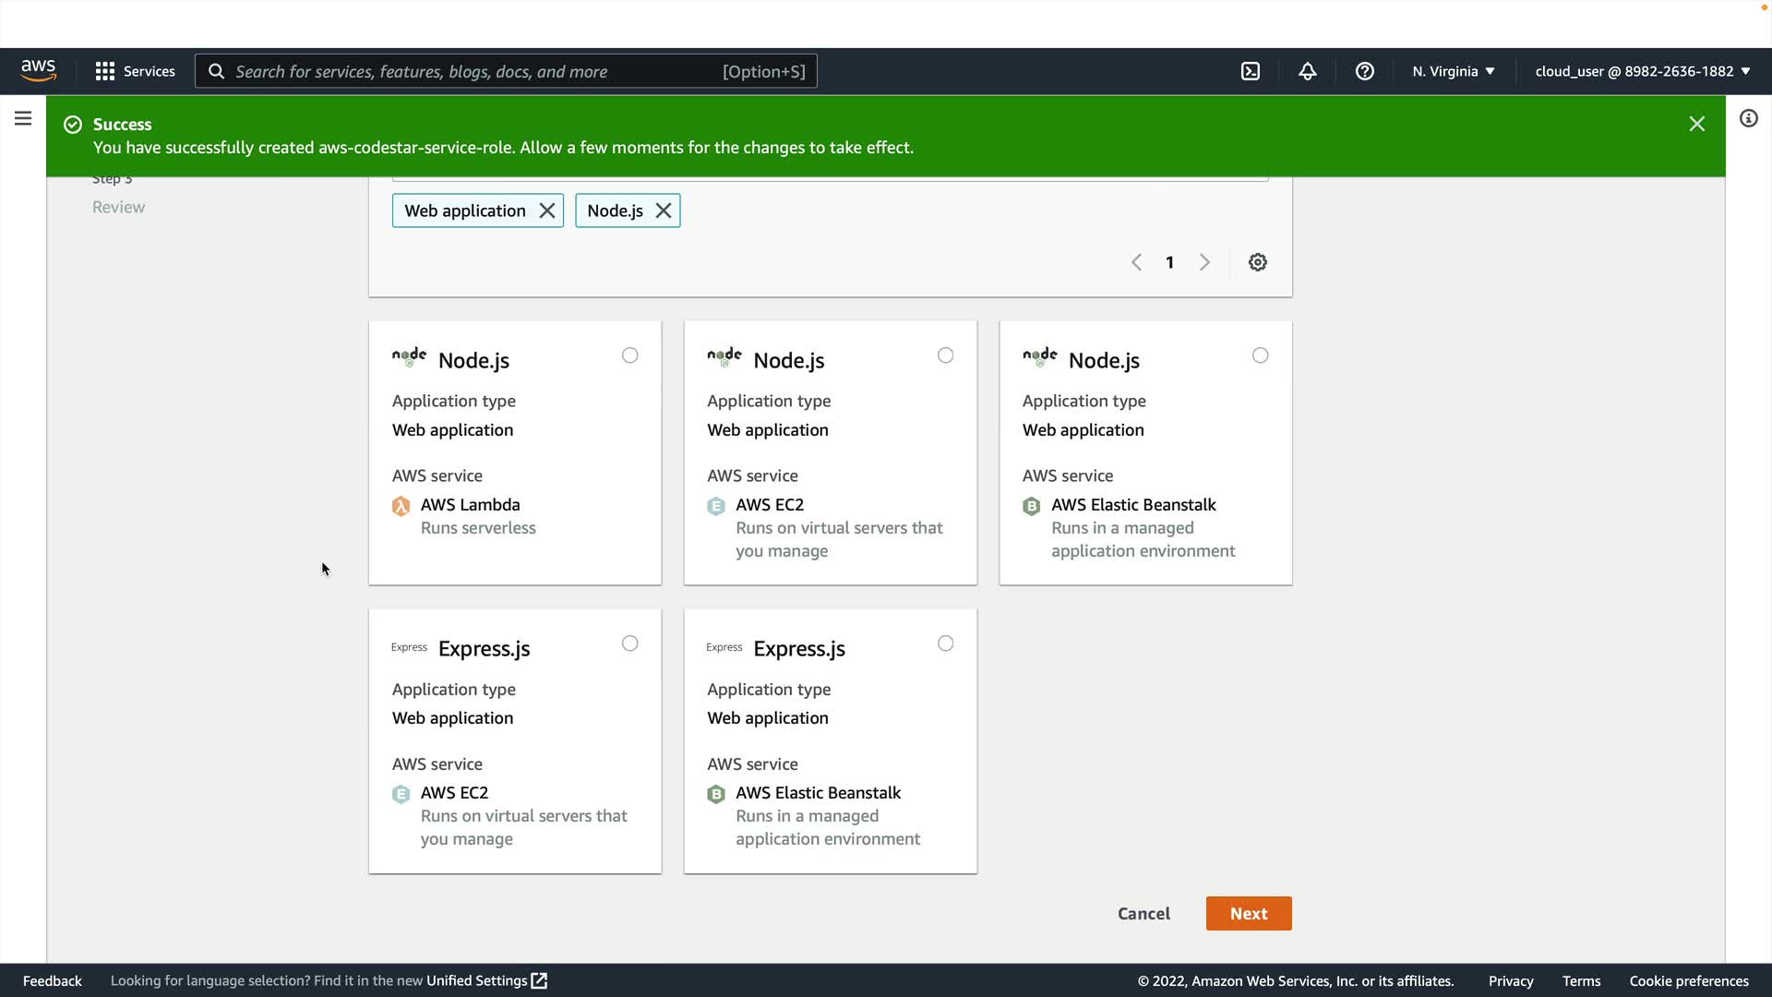Remove the Node.js filter tag
Image resolution: width=1772 pixels, height=997 pixels.
tap(664, 210)
